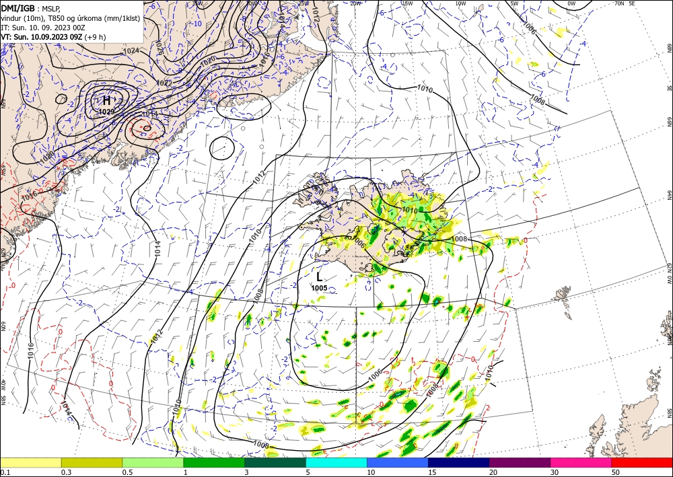Click the '1005' pressure value under L
The image size is (673, 477).
319,288
